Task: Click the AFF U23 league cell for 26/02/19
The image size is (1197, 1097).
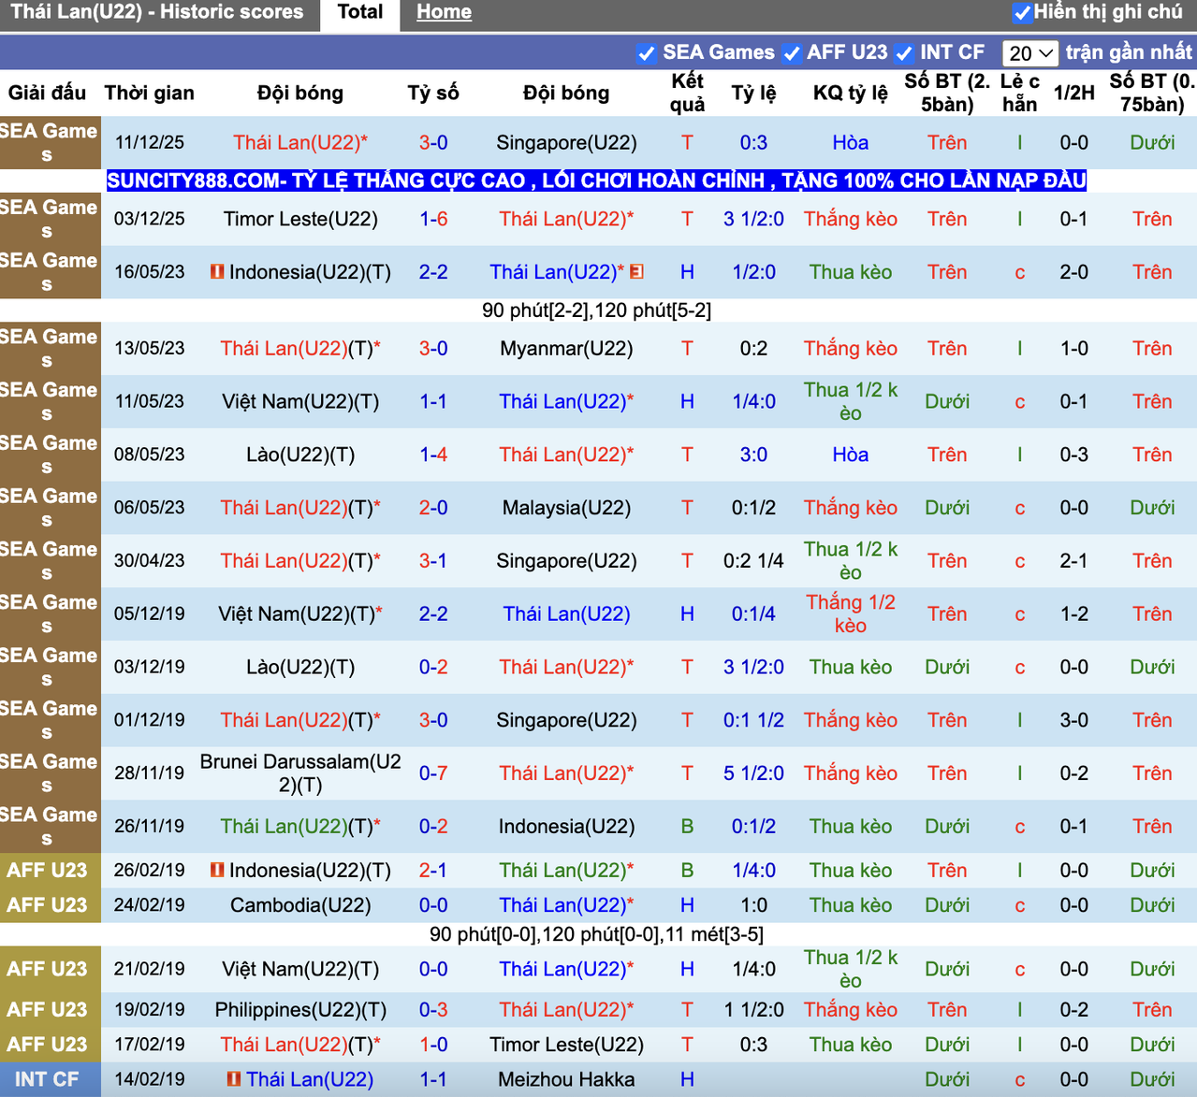Action: click(49, 871)
